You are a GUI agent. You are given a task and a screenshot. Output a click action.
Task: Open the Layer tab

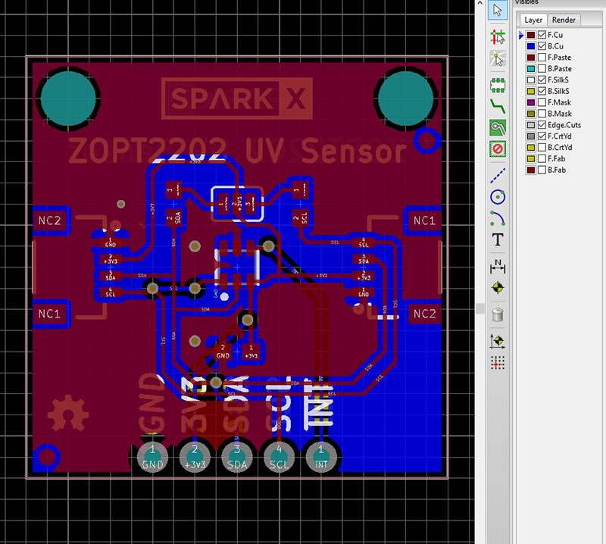533,20
